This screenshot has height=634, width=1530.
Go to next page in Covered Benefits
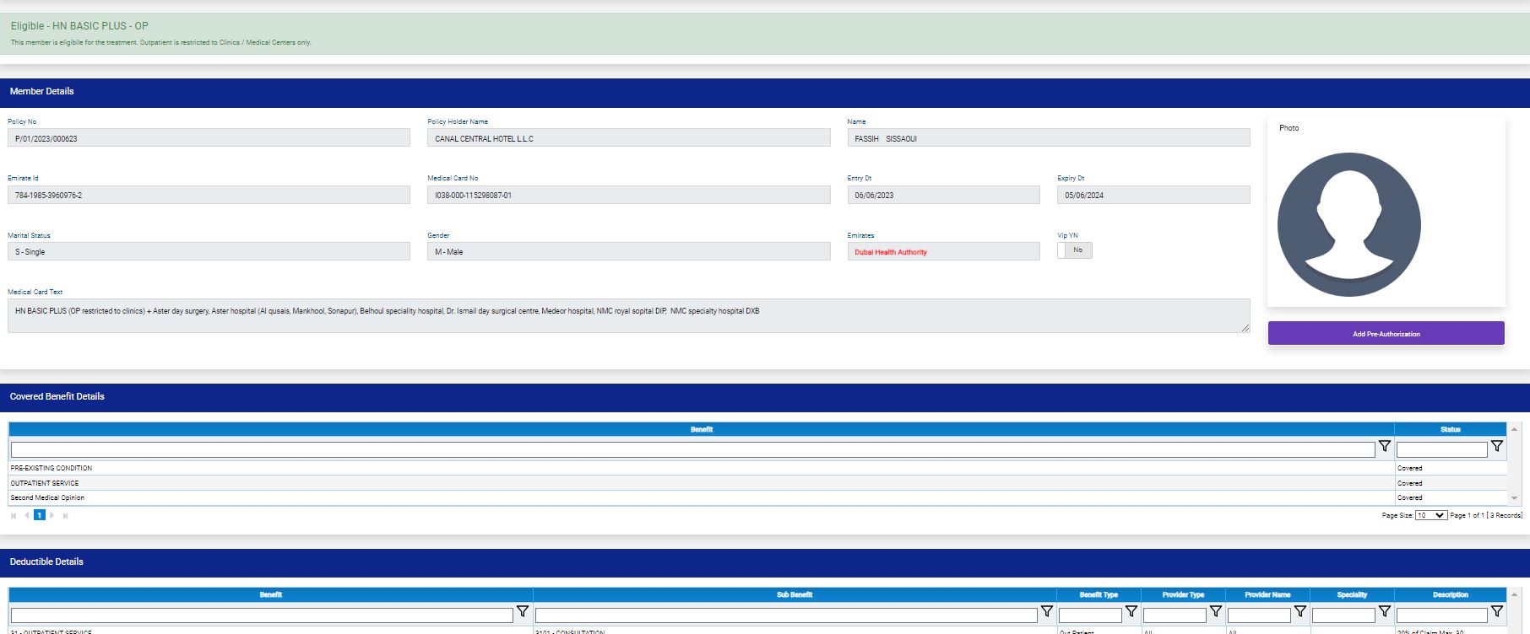pyautogui.click(x=52, y=515)
